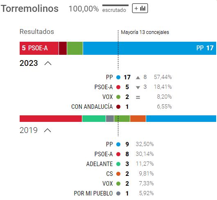The width and height of the screenshot is (217, 200).
Task: Collapse the 2023 results chevron
Action: [x=48, y=63]
